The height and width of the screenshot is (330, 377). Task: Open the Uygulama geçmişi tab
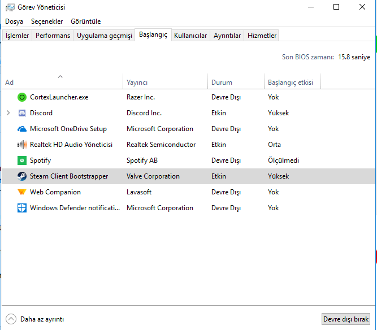point(105,36)
